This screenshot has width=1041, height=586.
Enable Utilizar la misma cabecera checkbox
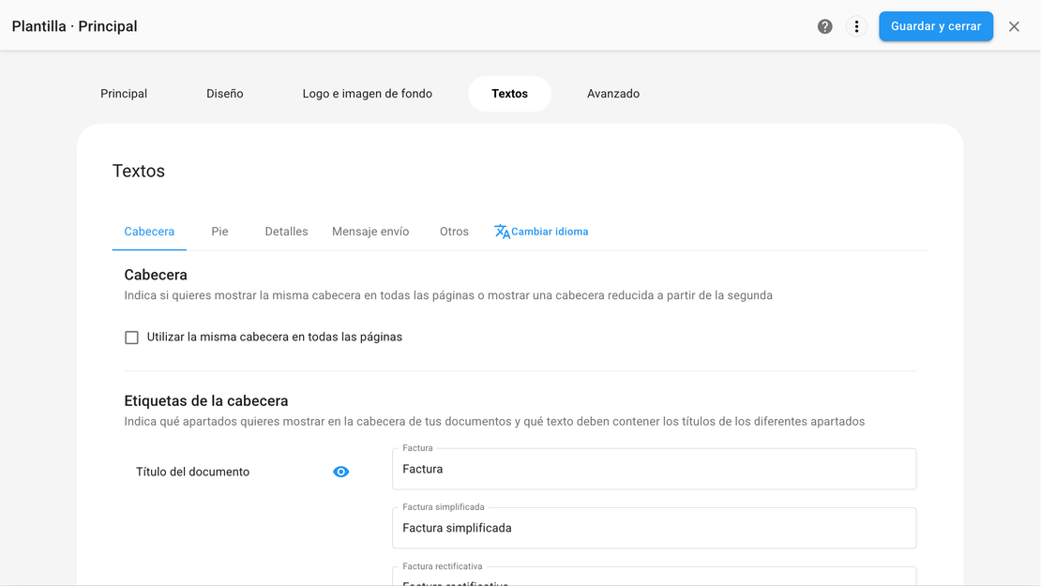132,338
